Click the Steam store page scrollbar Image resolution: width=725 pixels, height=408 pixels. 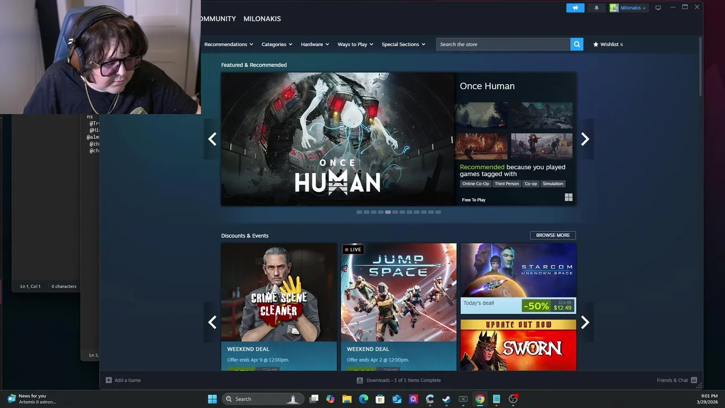(701, 67)
